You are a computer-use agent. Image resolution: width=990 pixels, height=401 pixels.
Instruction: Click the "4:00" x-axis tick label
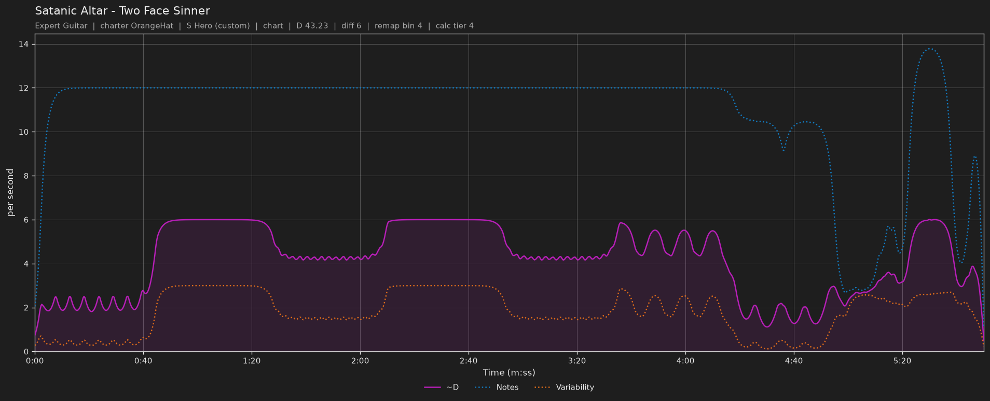pos(685,361)
